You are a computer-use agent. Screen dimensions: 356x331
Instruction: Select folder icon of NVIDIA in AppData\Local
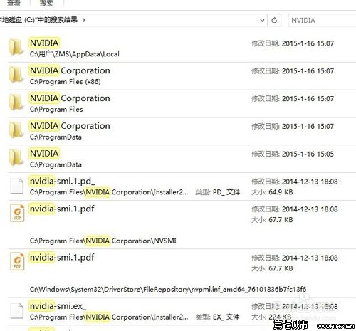click(16, 47)
